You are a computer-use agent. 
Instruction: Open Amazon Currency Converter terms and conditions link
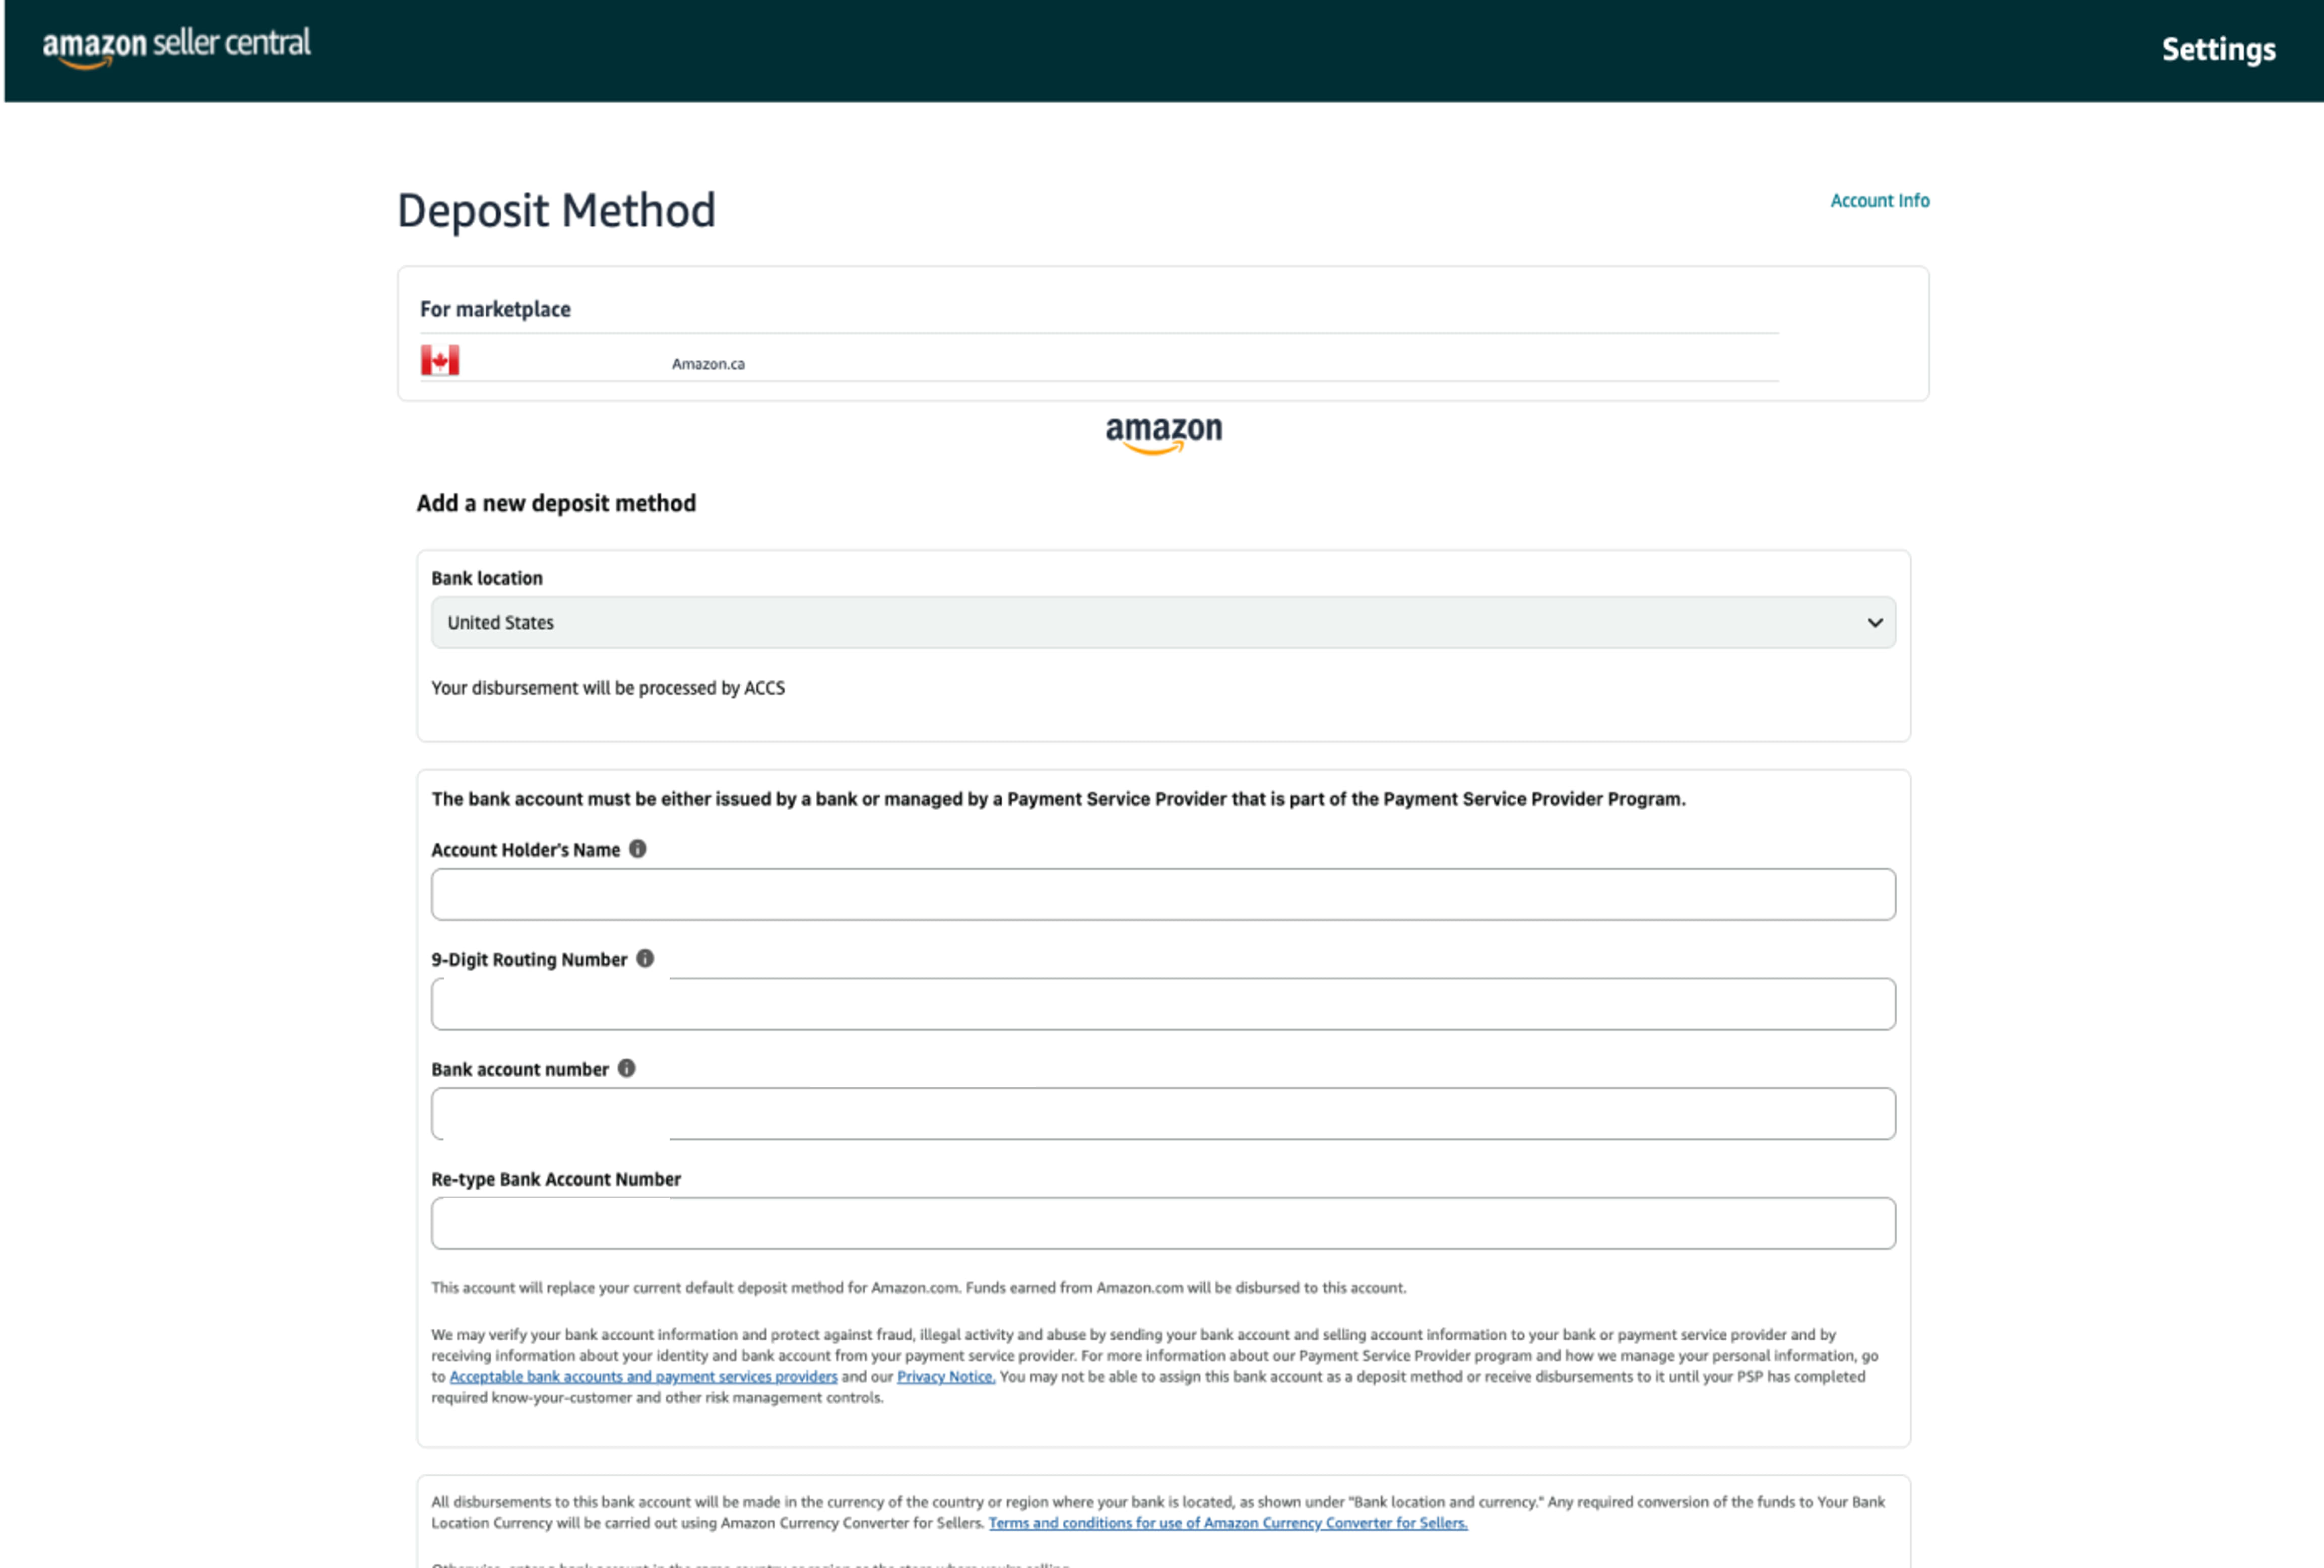[1227, 1523]
